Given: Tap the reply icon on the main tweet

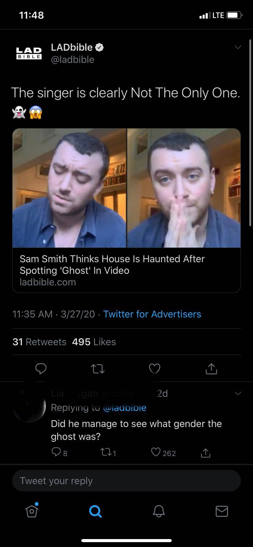Looking at the screenshot, I should tap(41, 369).
